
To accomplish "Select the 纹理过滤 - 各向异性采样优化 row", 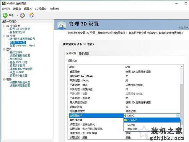I will (96, 129).
